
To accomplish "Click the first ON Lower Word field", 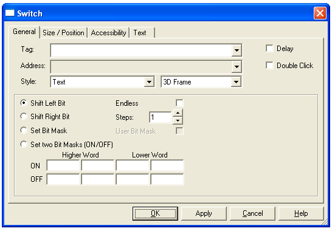I will pyautogui.click(x=133, y=165).
